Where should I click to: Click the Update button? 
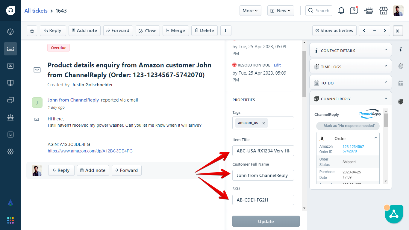[x=266, y=221]
